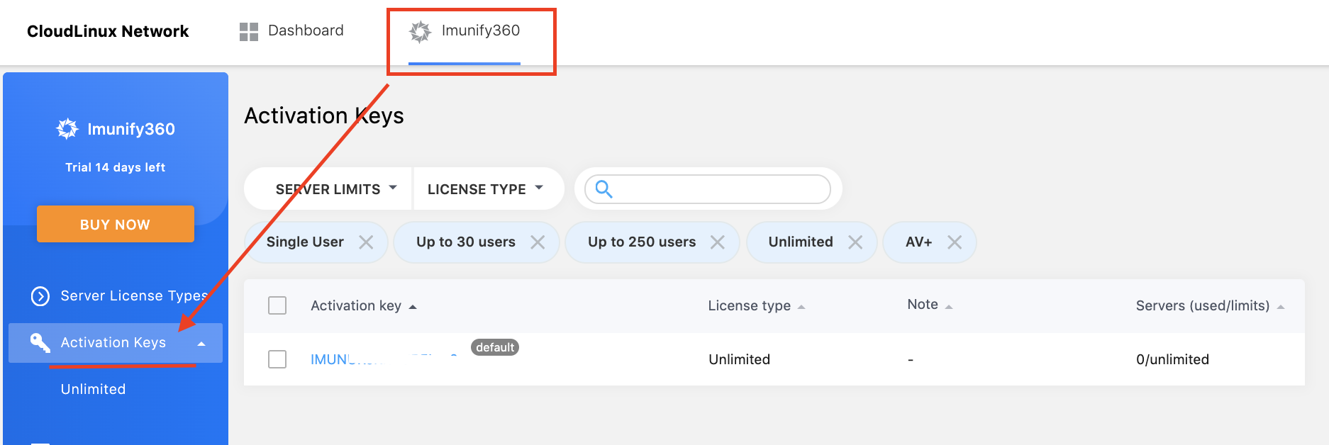1329x445 pixels.
Task: Click the Server License Types arrow icon
Action: [x=40, y=296]
